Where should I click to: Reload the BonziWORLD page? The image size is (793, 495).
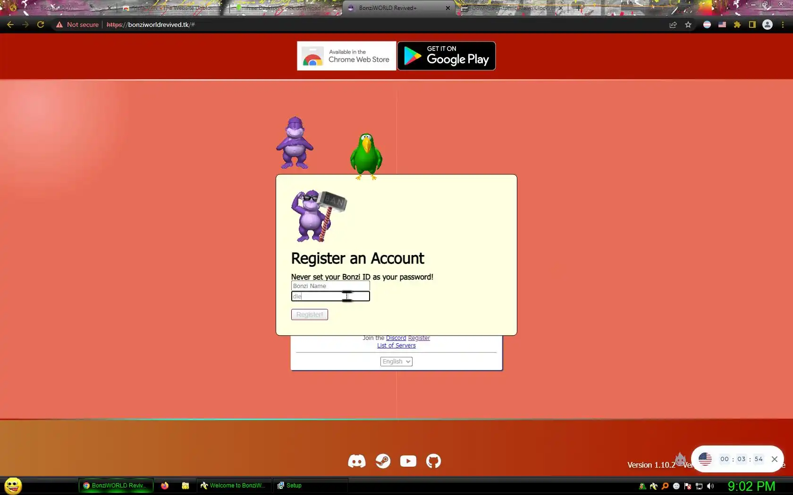point(41,25)
